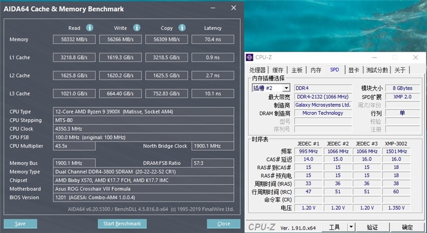427x233 pixels.
Task: Click the SPD extension field XMP 2.0
Action: (402, 97)
